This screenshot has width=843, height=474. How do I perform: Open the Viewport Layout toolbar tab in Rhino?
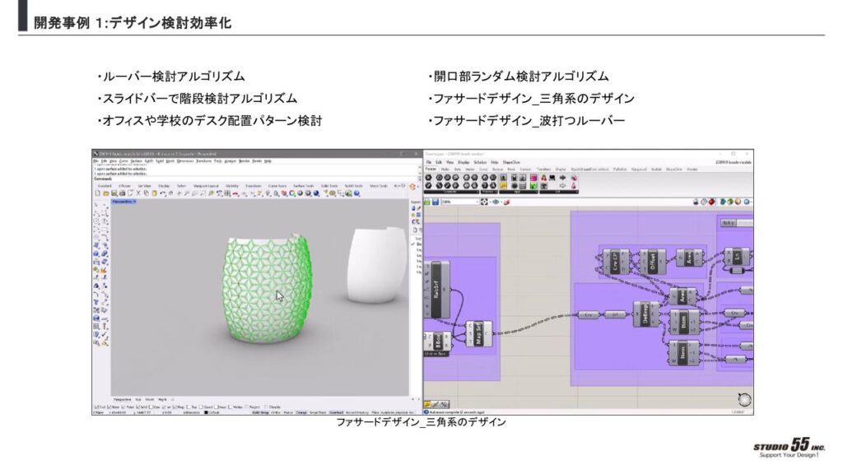(x=206, y=186)
